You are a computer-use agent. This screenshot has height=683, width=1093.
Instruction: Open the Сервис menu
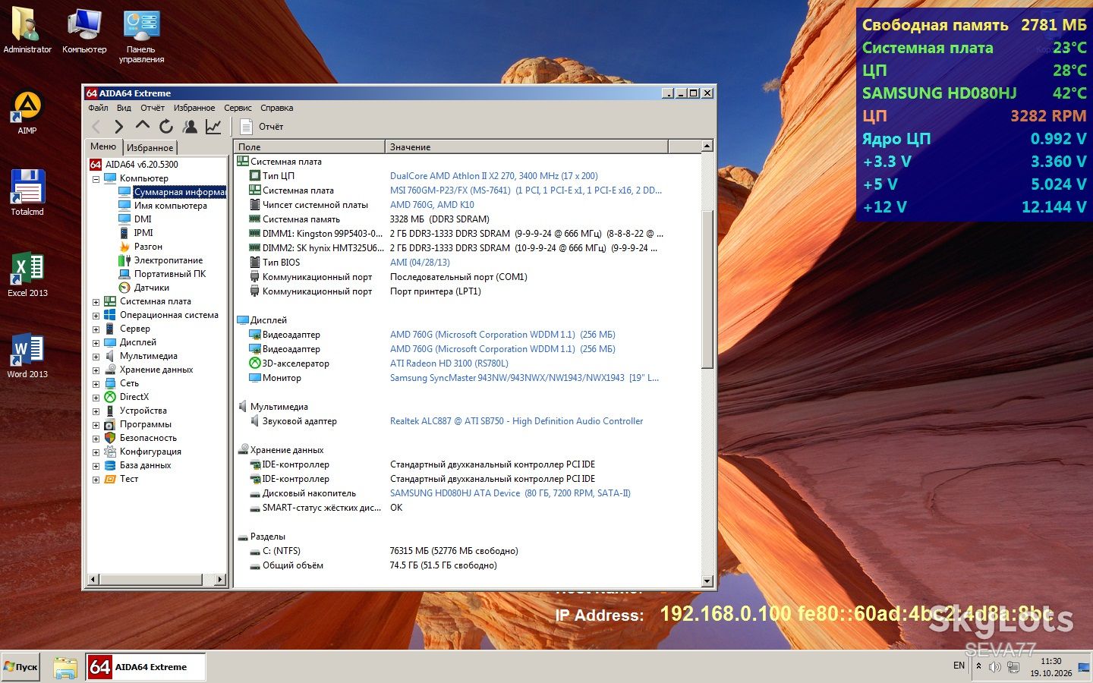[238, 108]
